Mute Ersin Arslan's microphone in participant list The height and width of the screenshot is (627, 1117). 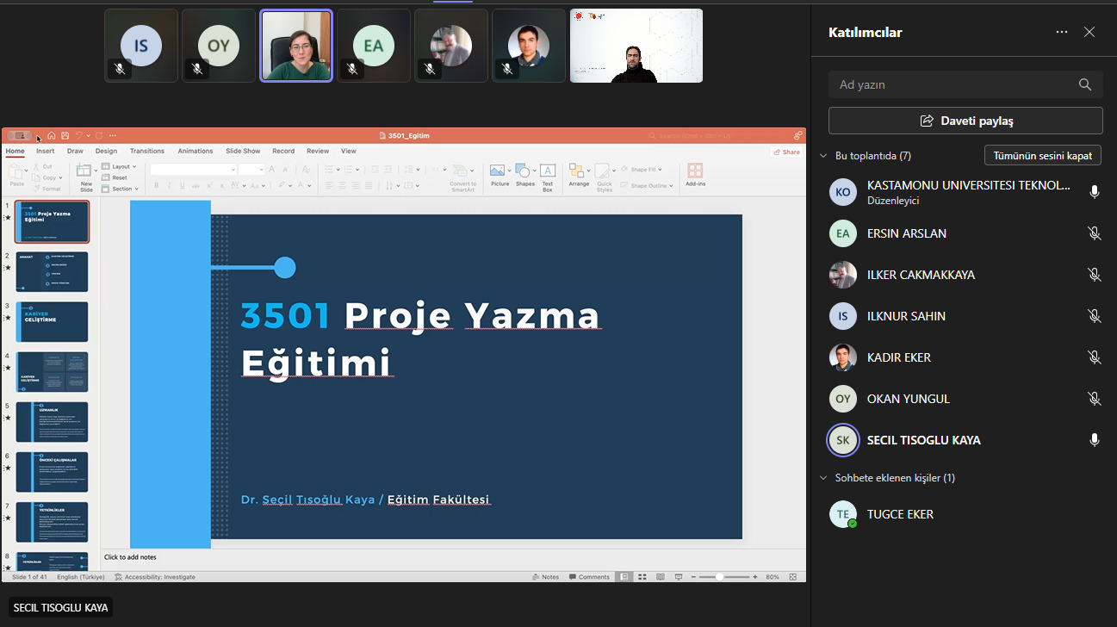[x=1094, y=233]
